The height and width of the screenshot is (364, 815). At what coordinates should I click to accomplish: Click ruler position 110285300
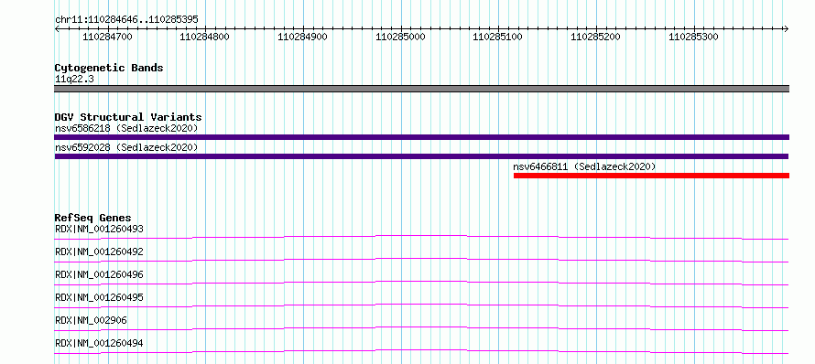click(x=693, y=37)
